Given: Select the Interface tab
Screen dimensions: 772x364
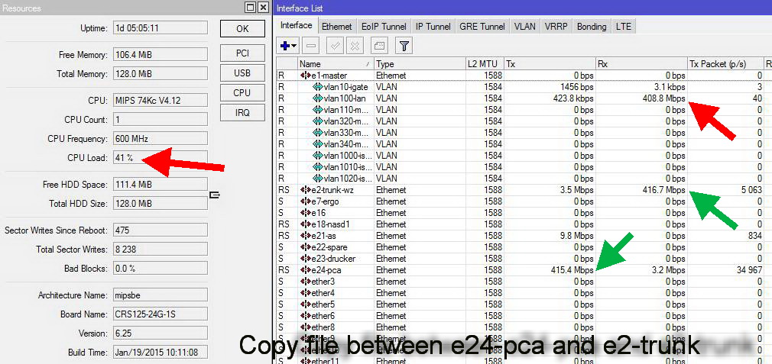Looking at the screenshot, I should click(x=297, y=25).
